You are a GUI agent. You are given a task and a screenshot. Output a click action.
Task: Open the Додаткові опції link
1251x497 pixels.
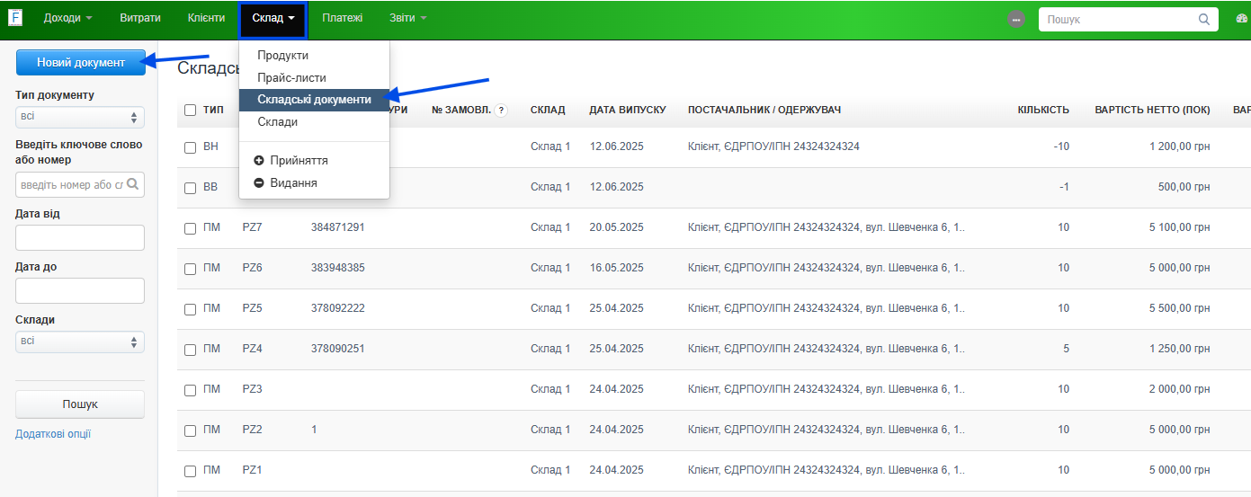tap(53, 434)
